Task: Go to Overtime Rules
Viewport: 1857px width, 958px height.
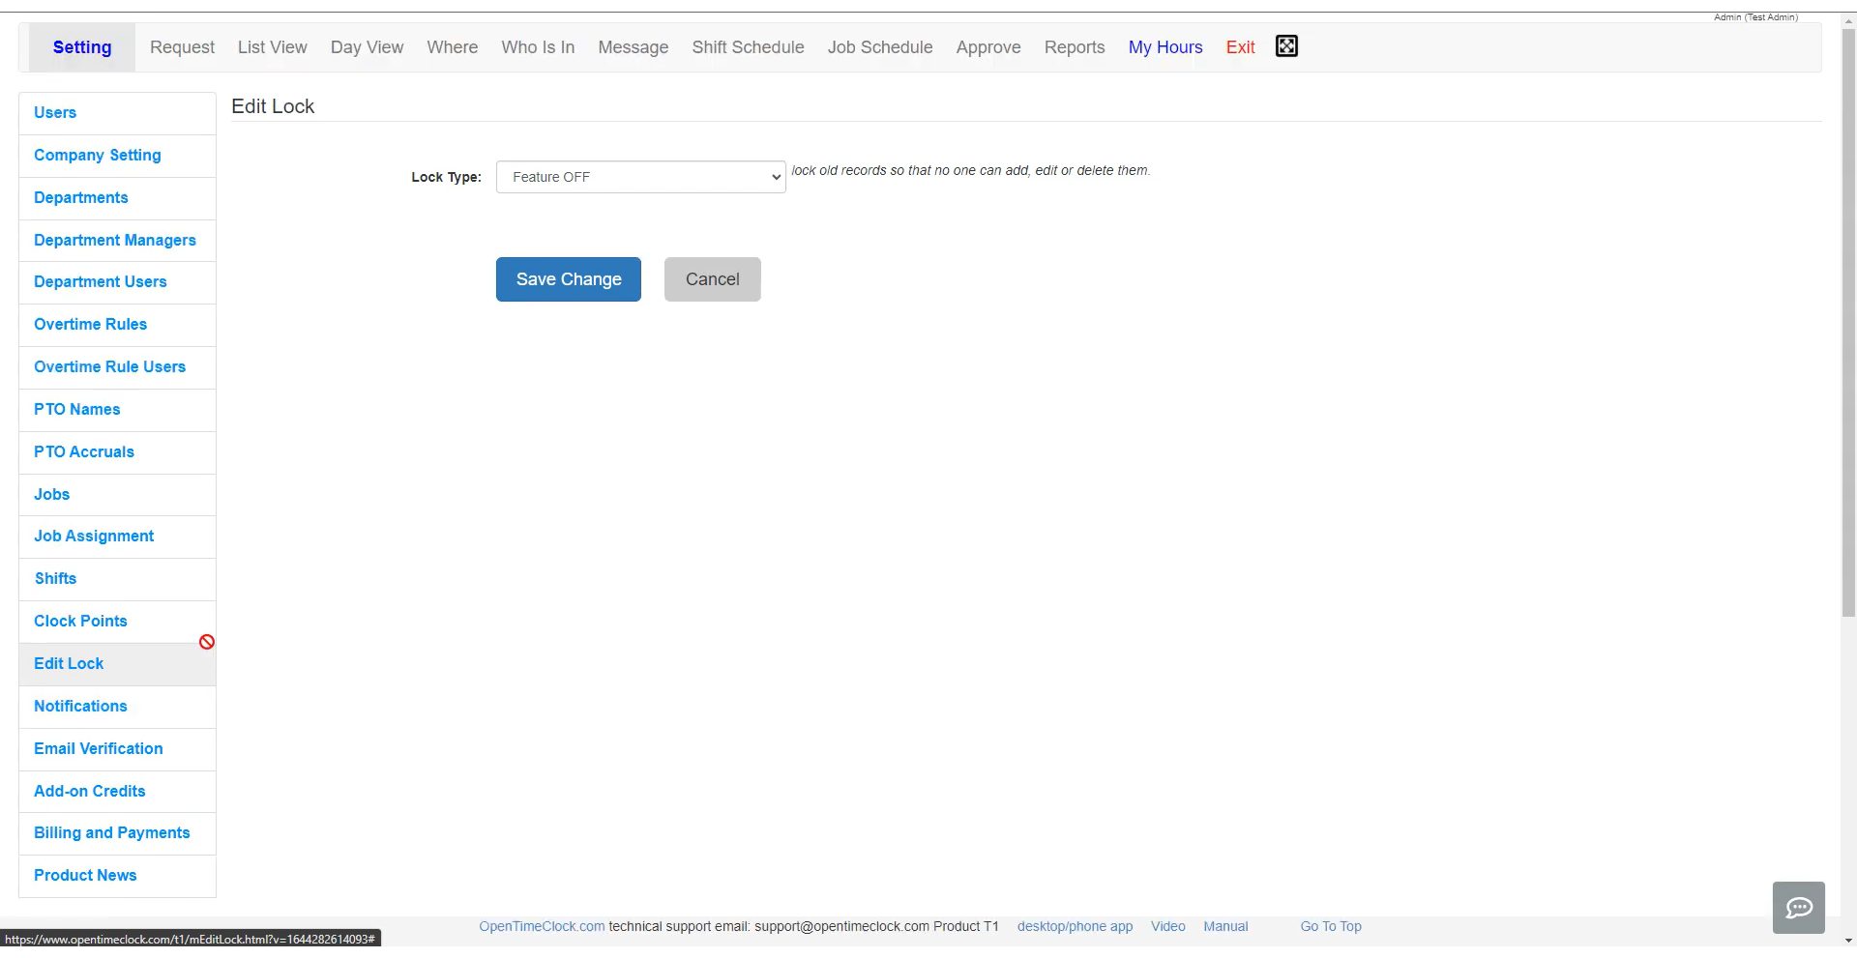Action: 90,325
